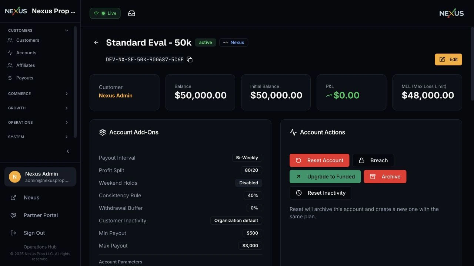
Task: Click the $48,000.00 MLL value
Action: (x=428, y=95)
